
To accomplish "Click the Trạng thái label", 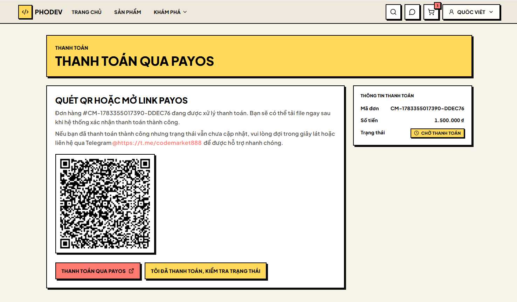I will pos(373,133).
